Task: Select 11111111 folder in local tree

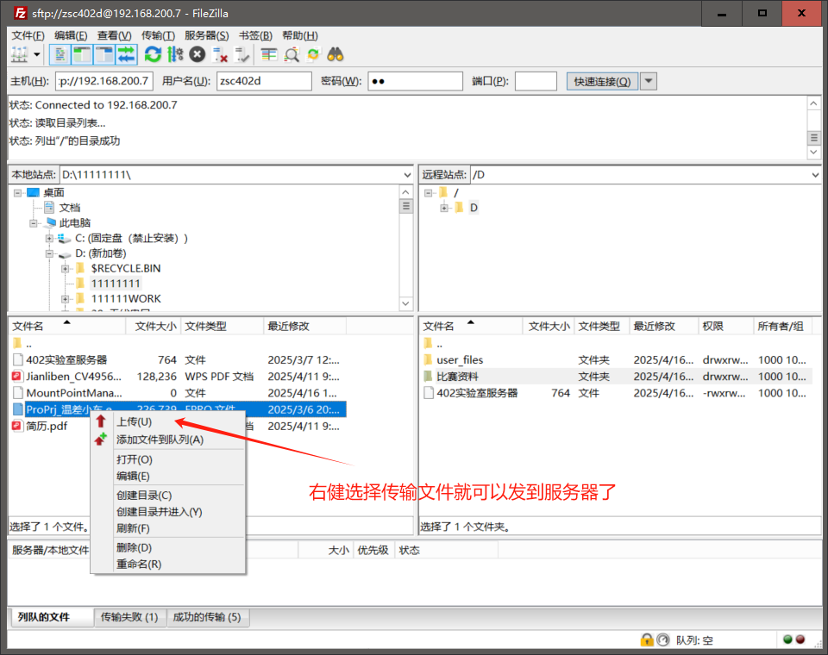Action: point(116,284)
